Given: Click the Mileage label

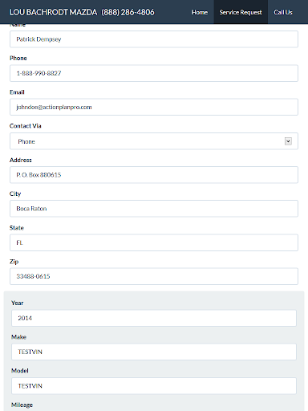Looking at the screenshot, I should click(x=22, y=405).
